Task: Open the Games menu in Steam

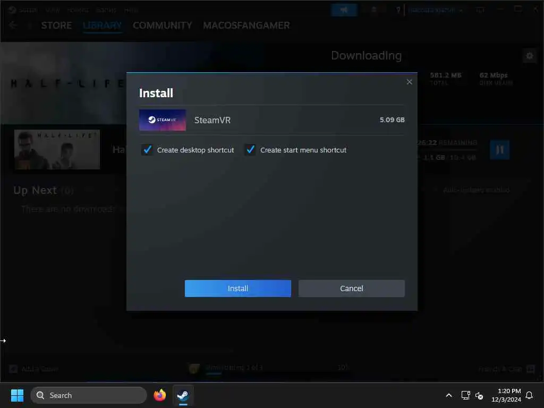Action: pyautogui.click(x=106, y=10)
